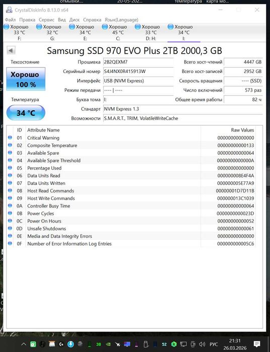Click the Стандарт field NVM Express 1.3
Viewport: 270px width, 352px height.
(183, 109)
